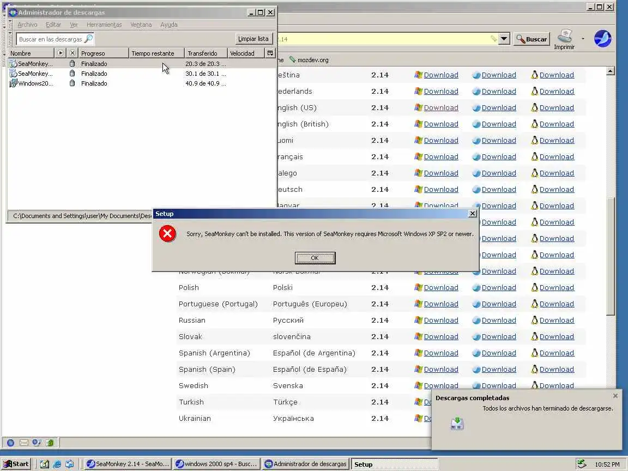The width and height of the screenshot is (628, 471).
Task: Click the system tray icon beside the clock
Action: coord(582,464)
